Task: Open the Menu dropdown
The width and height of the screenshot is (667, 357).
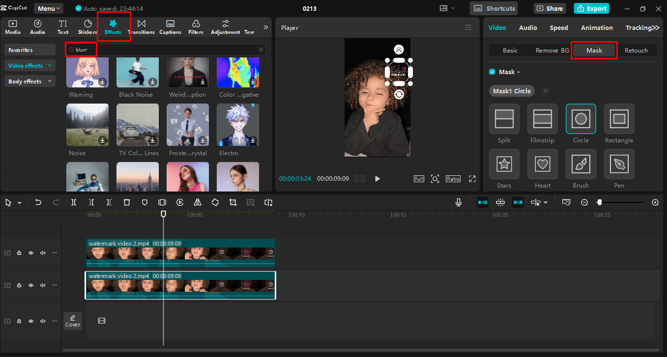Action: click(48, 8)
